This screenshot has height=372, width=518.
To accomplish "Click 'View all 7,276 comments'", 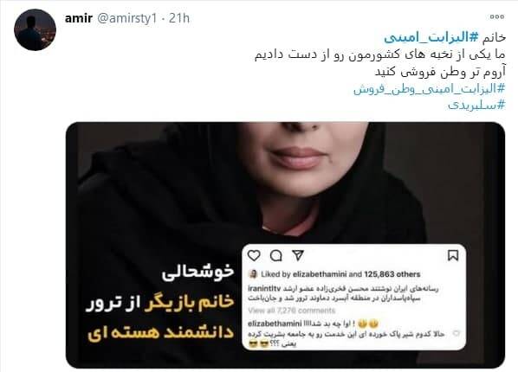I will tap(292, 311).
